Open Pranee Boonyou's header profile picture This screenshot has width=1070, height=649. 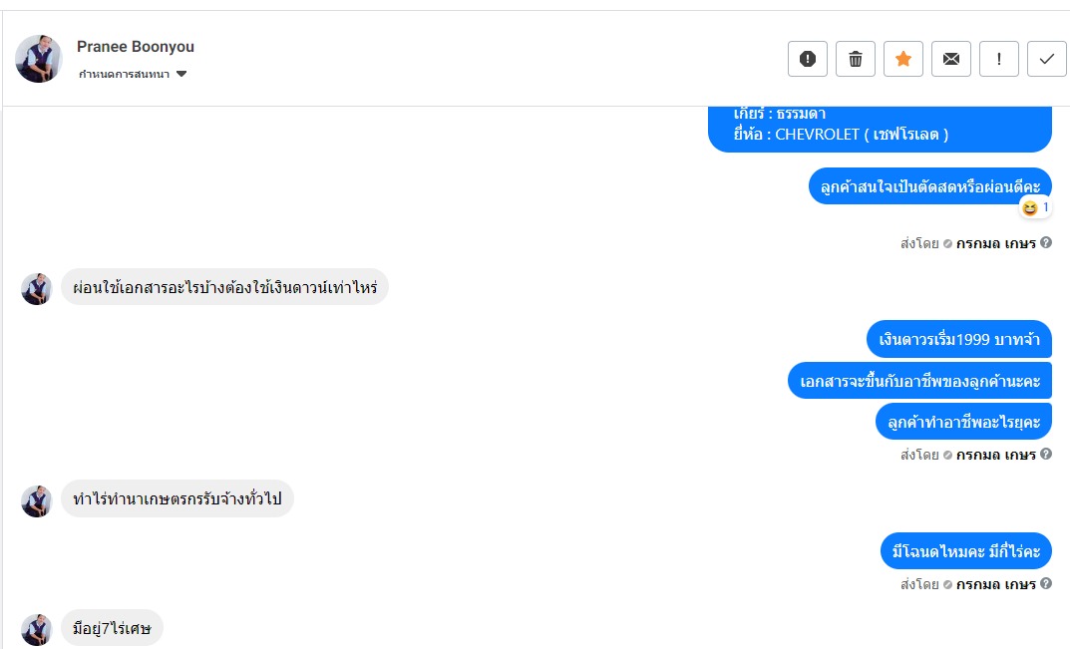pyautogui.click(x=39, y=59)
